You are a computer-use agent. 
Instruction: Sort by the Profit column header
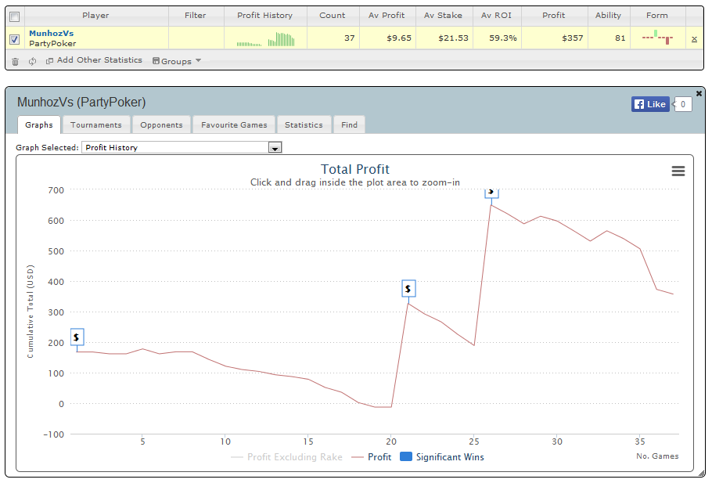[554, 16]
